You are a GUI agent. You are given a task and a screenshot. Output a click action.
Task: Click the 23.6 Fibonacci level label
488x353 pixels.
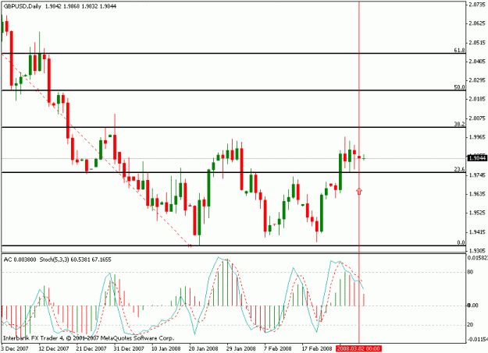click(x=459, y=169)
